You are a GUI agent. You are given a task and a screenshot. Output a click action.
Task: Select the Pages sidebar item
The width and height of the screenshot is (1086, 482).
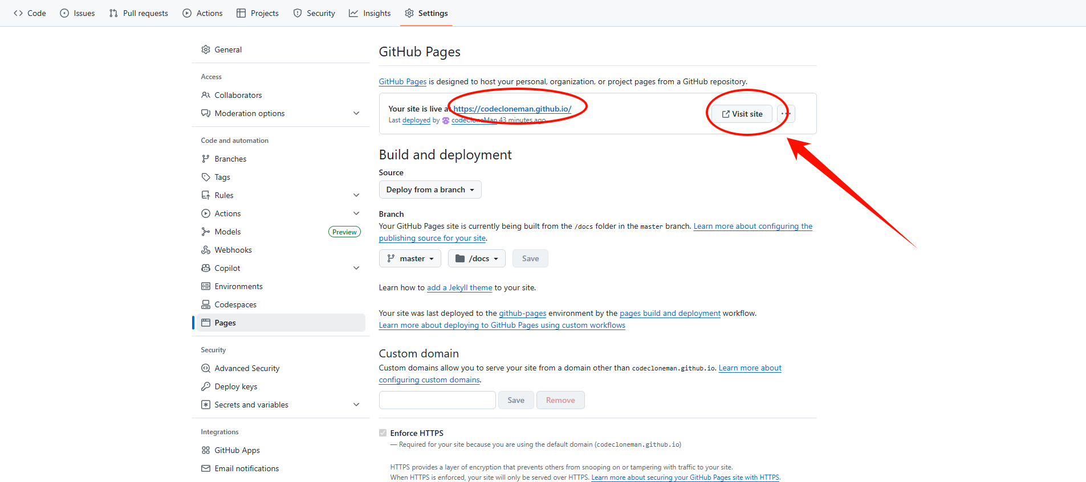tap(281, 323)
